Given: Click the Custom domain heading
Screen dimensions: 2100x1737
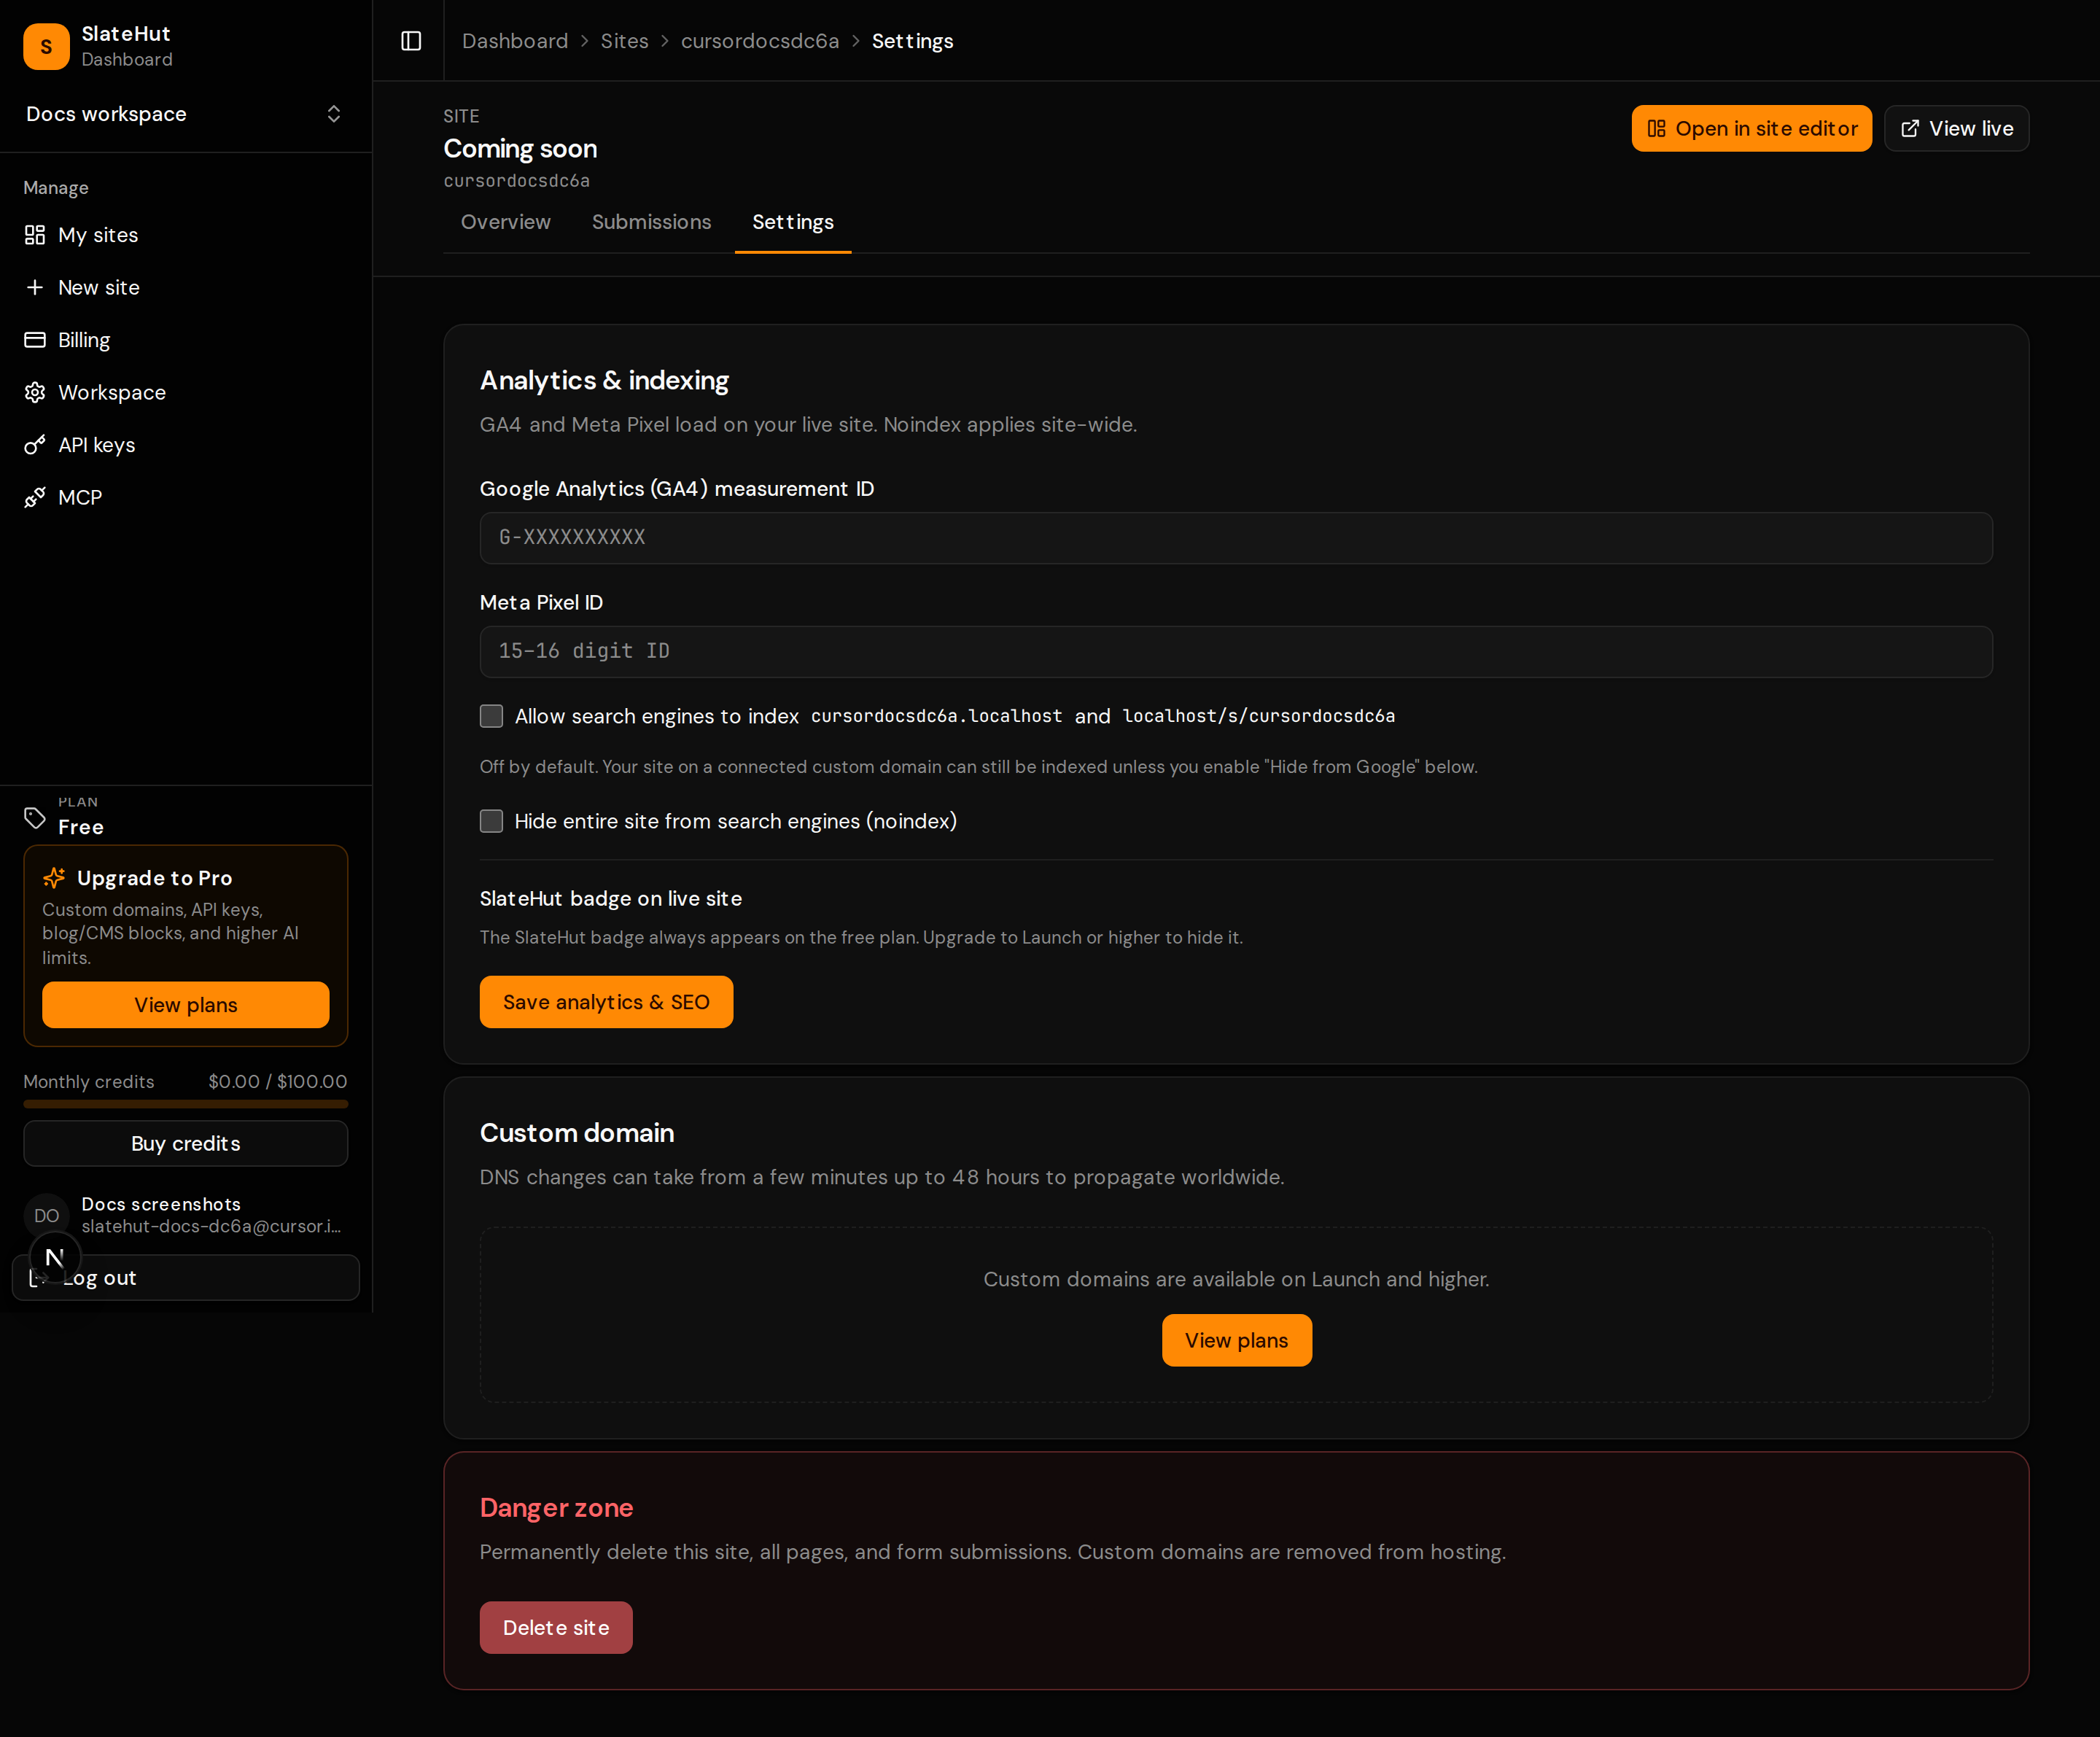Looking at the screenshot, I should (577, 1133).
